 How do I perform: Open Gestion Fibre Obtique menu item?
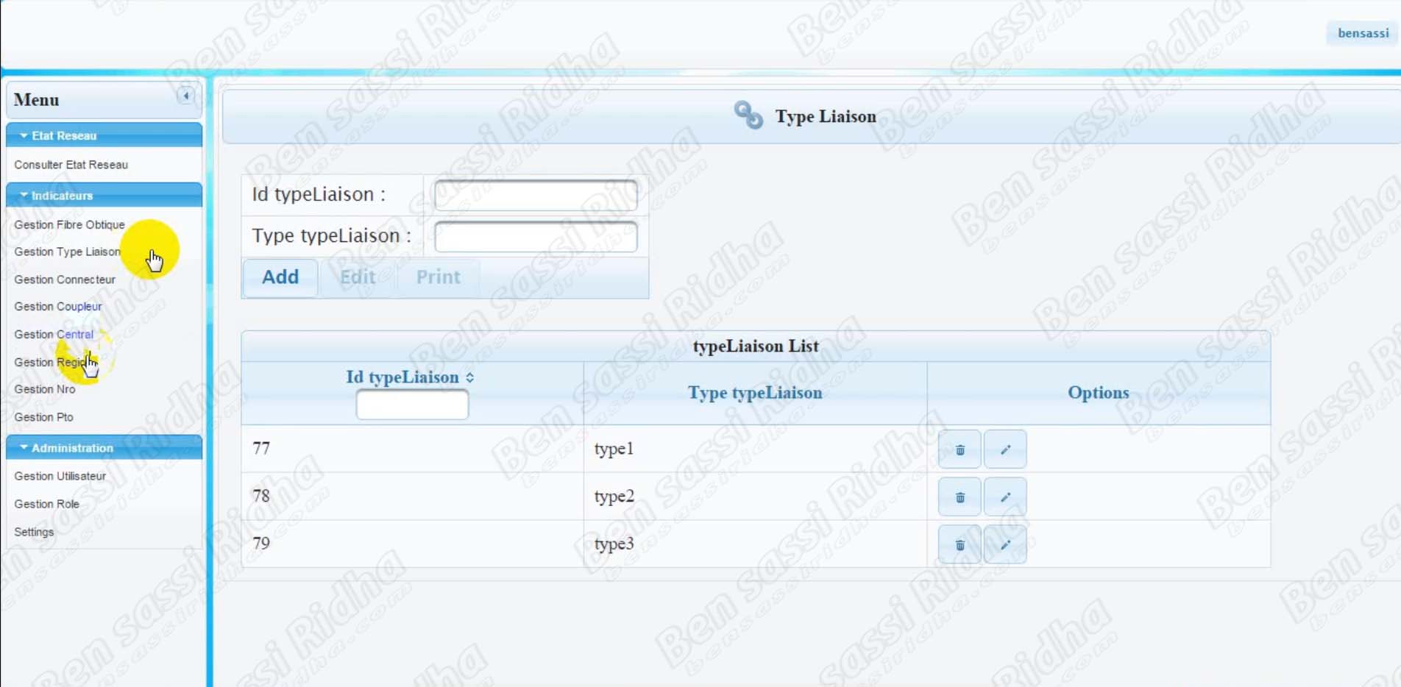click(x=69, y=224)
